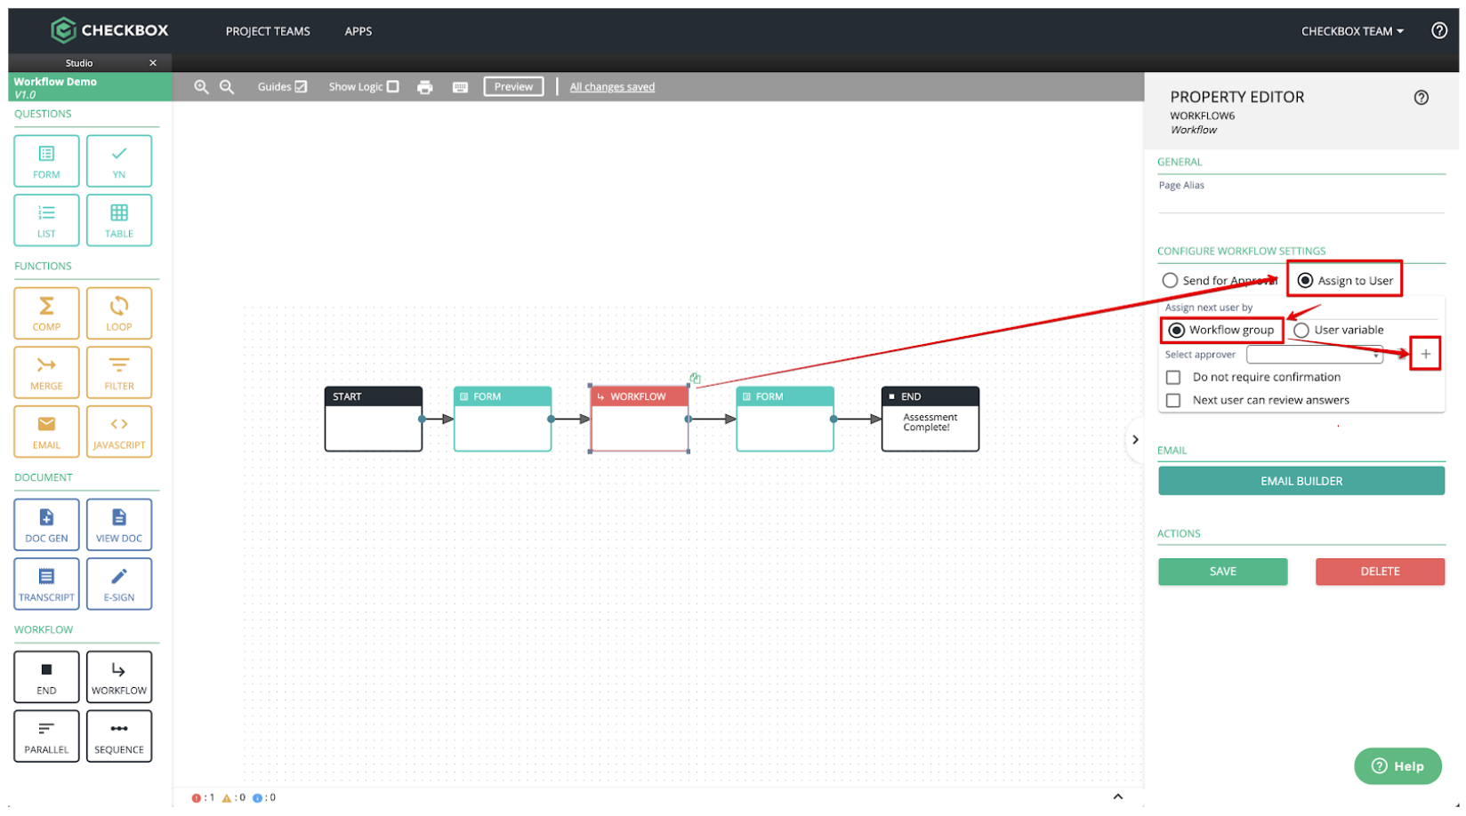Select the first FORM node after START

[x=503, y=419]
